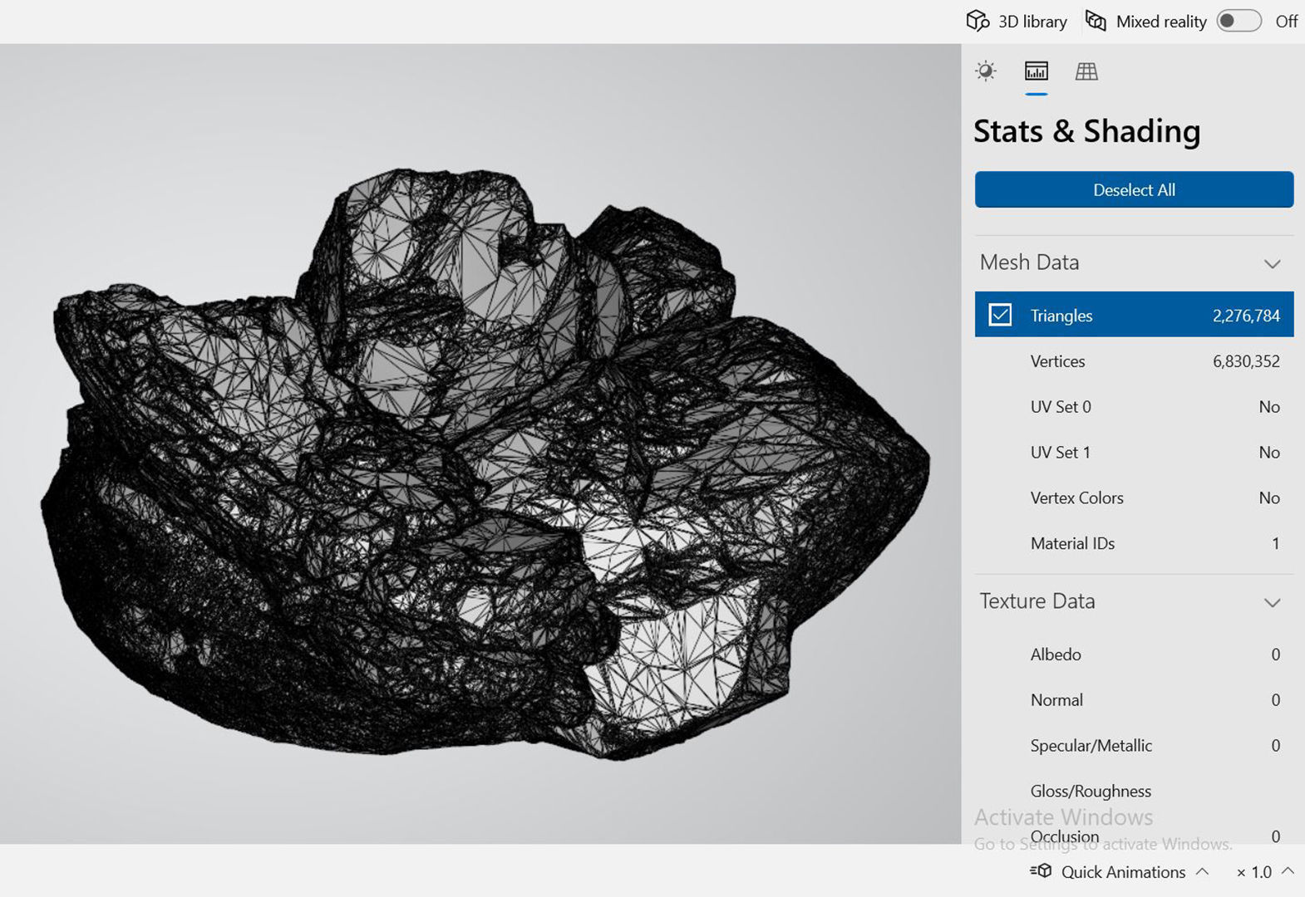Open the Grid & Views tab icon
This screenshot has height=897, width=1305.
1086,71
